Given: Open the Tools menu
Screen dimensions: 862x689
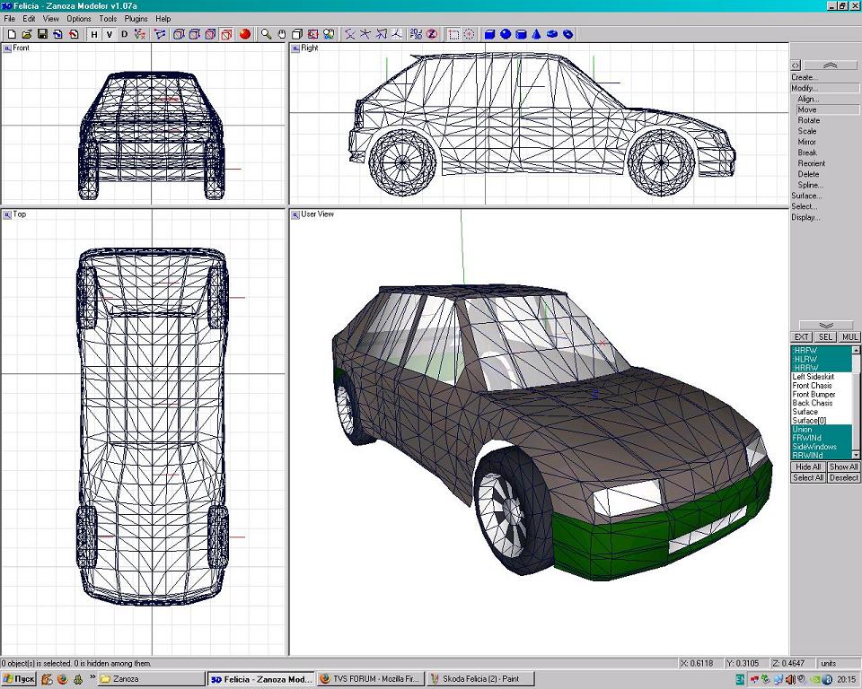Looking at the screenshot, I should (108, 19).
